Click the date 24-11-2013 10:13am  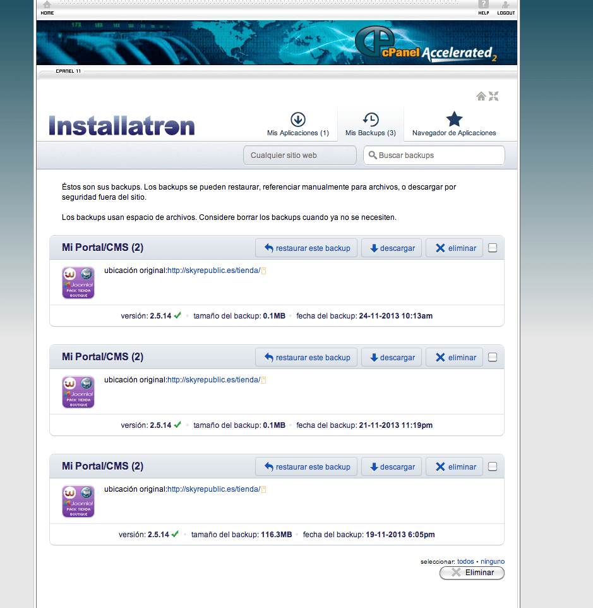396,316
